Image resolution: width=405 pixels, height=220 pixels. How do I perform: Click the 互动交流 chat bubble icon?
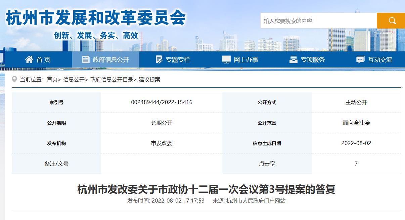pos(360,60)
